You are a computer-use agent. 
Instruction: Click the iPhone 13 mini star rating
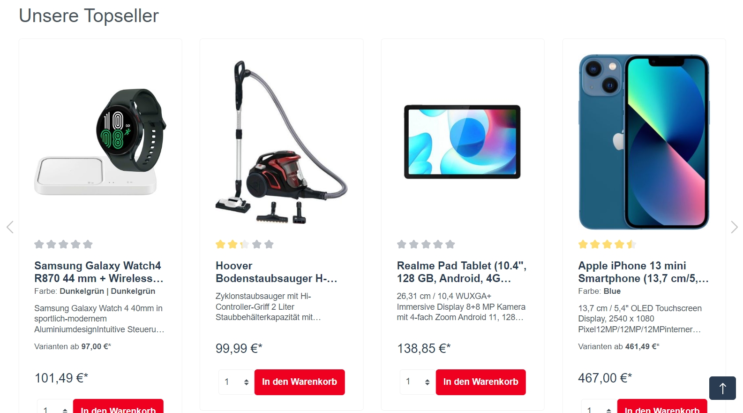point(607,244)
